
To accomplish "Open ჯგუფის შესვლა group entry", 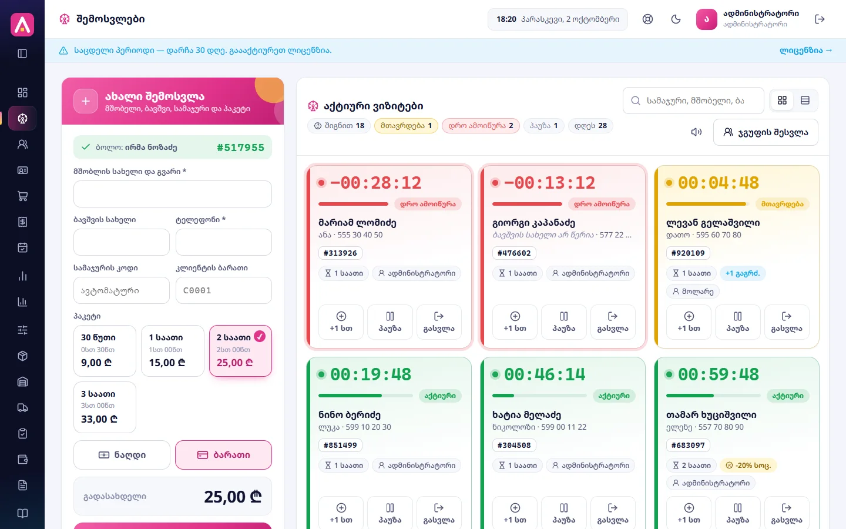I will point(766,132).
